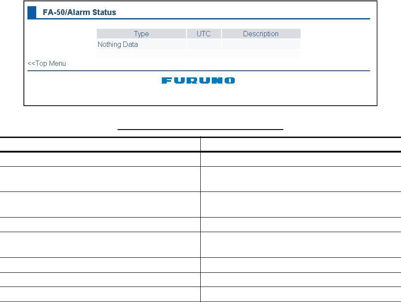Click the 'Nothing Data' table cell
This screenshot has height=302, width=401.
141,44
